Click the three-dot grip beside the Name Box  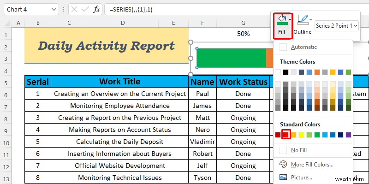tap(63, 9)
